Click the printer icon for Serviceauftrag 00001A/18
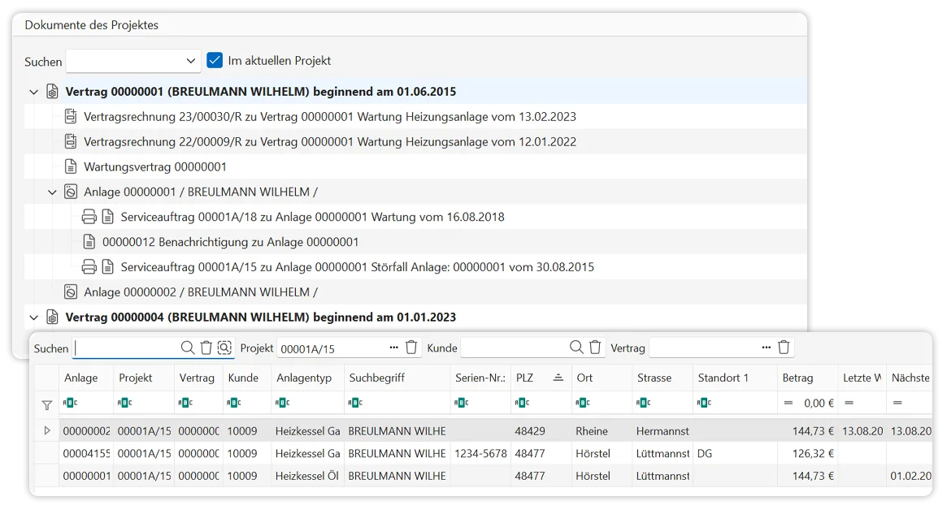Screen dimensions: 947x514 (x=89, y=217)
